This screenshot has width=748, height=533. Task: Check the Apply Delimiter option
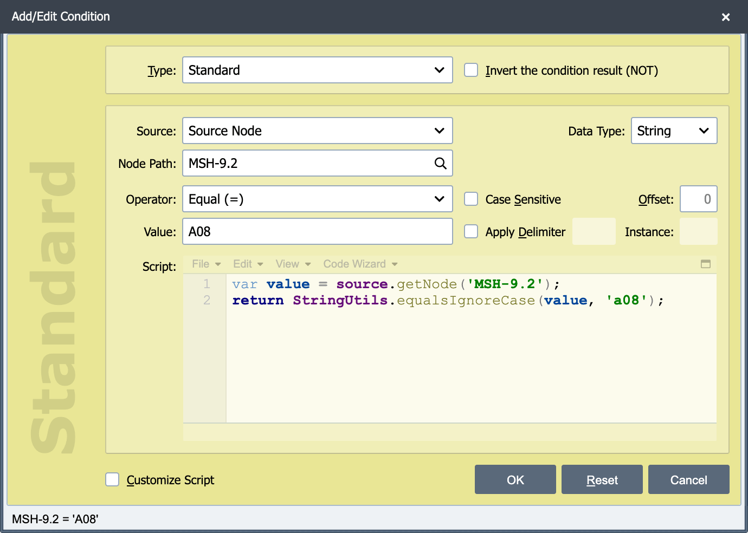click(x=471, y=231)
